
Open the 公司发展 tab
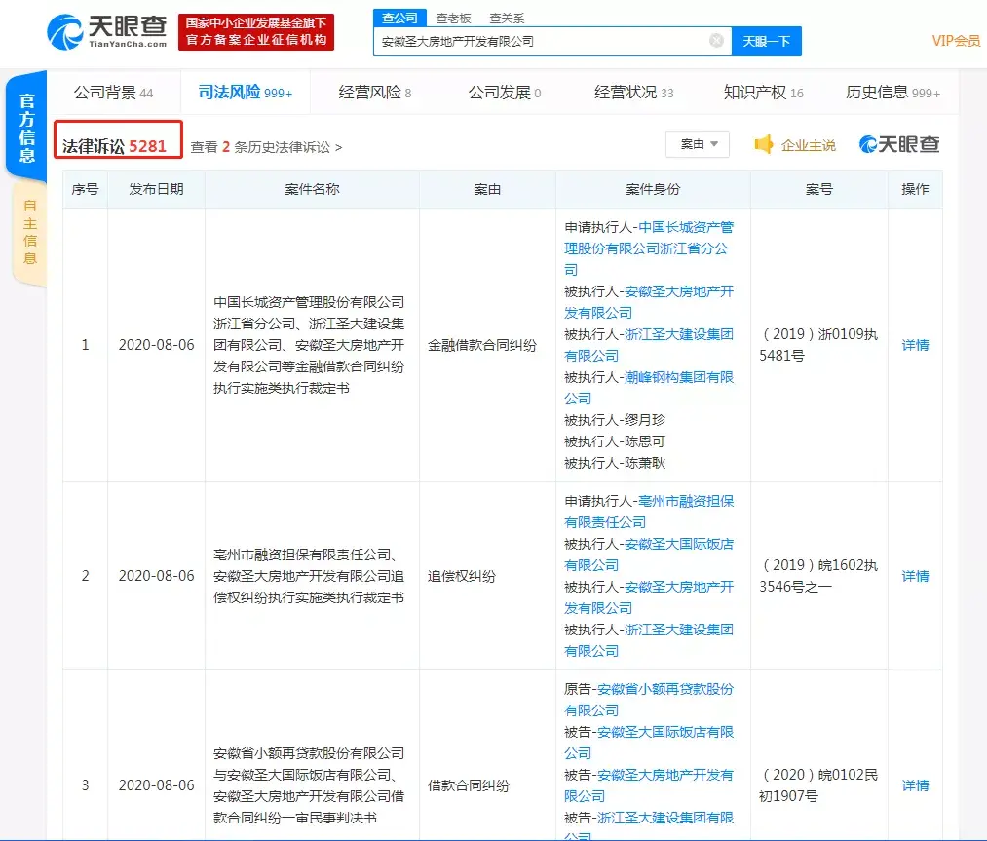504,93
